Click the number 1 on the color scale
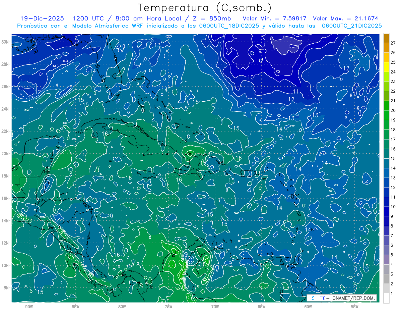Screen dimensions: 402x311 (392, 294)
